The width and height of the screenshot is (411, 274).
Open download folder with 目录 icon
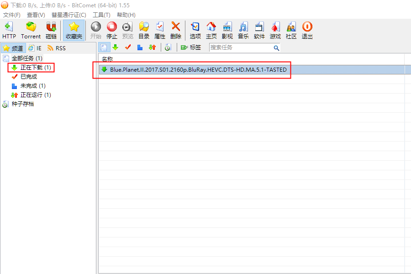(x=144, y=30)
